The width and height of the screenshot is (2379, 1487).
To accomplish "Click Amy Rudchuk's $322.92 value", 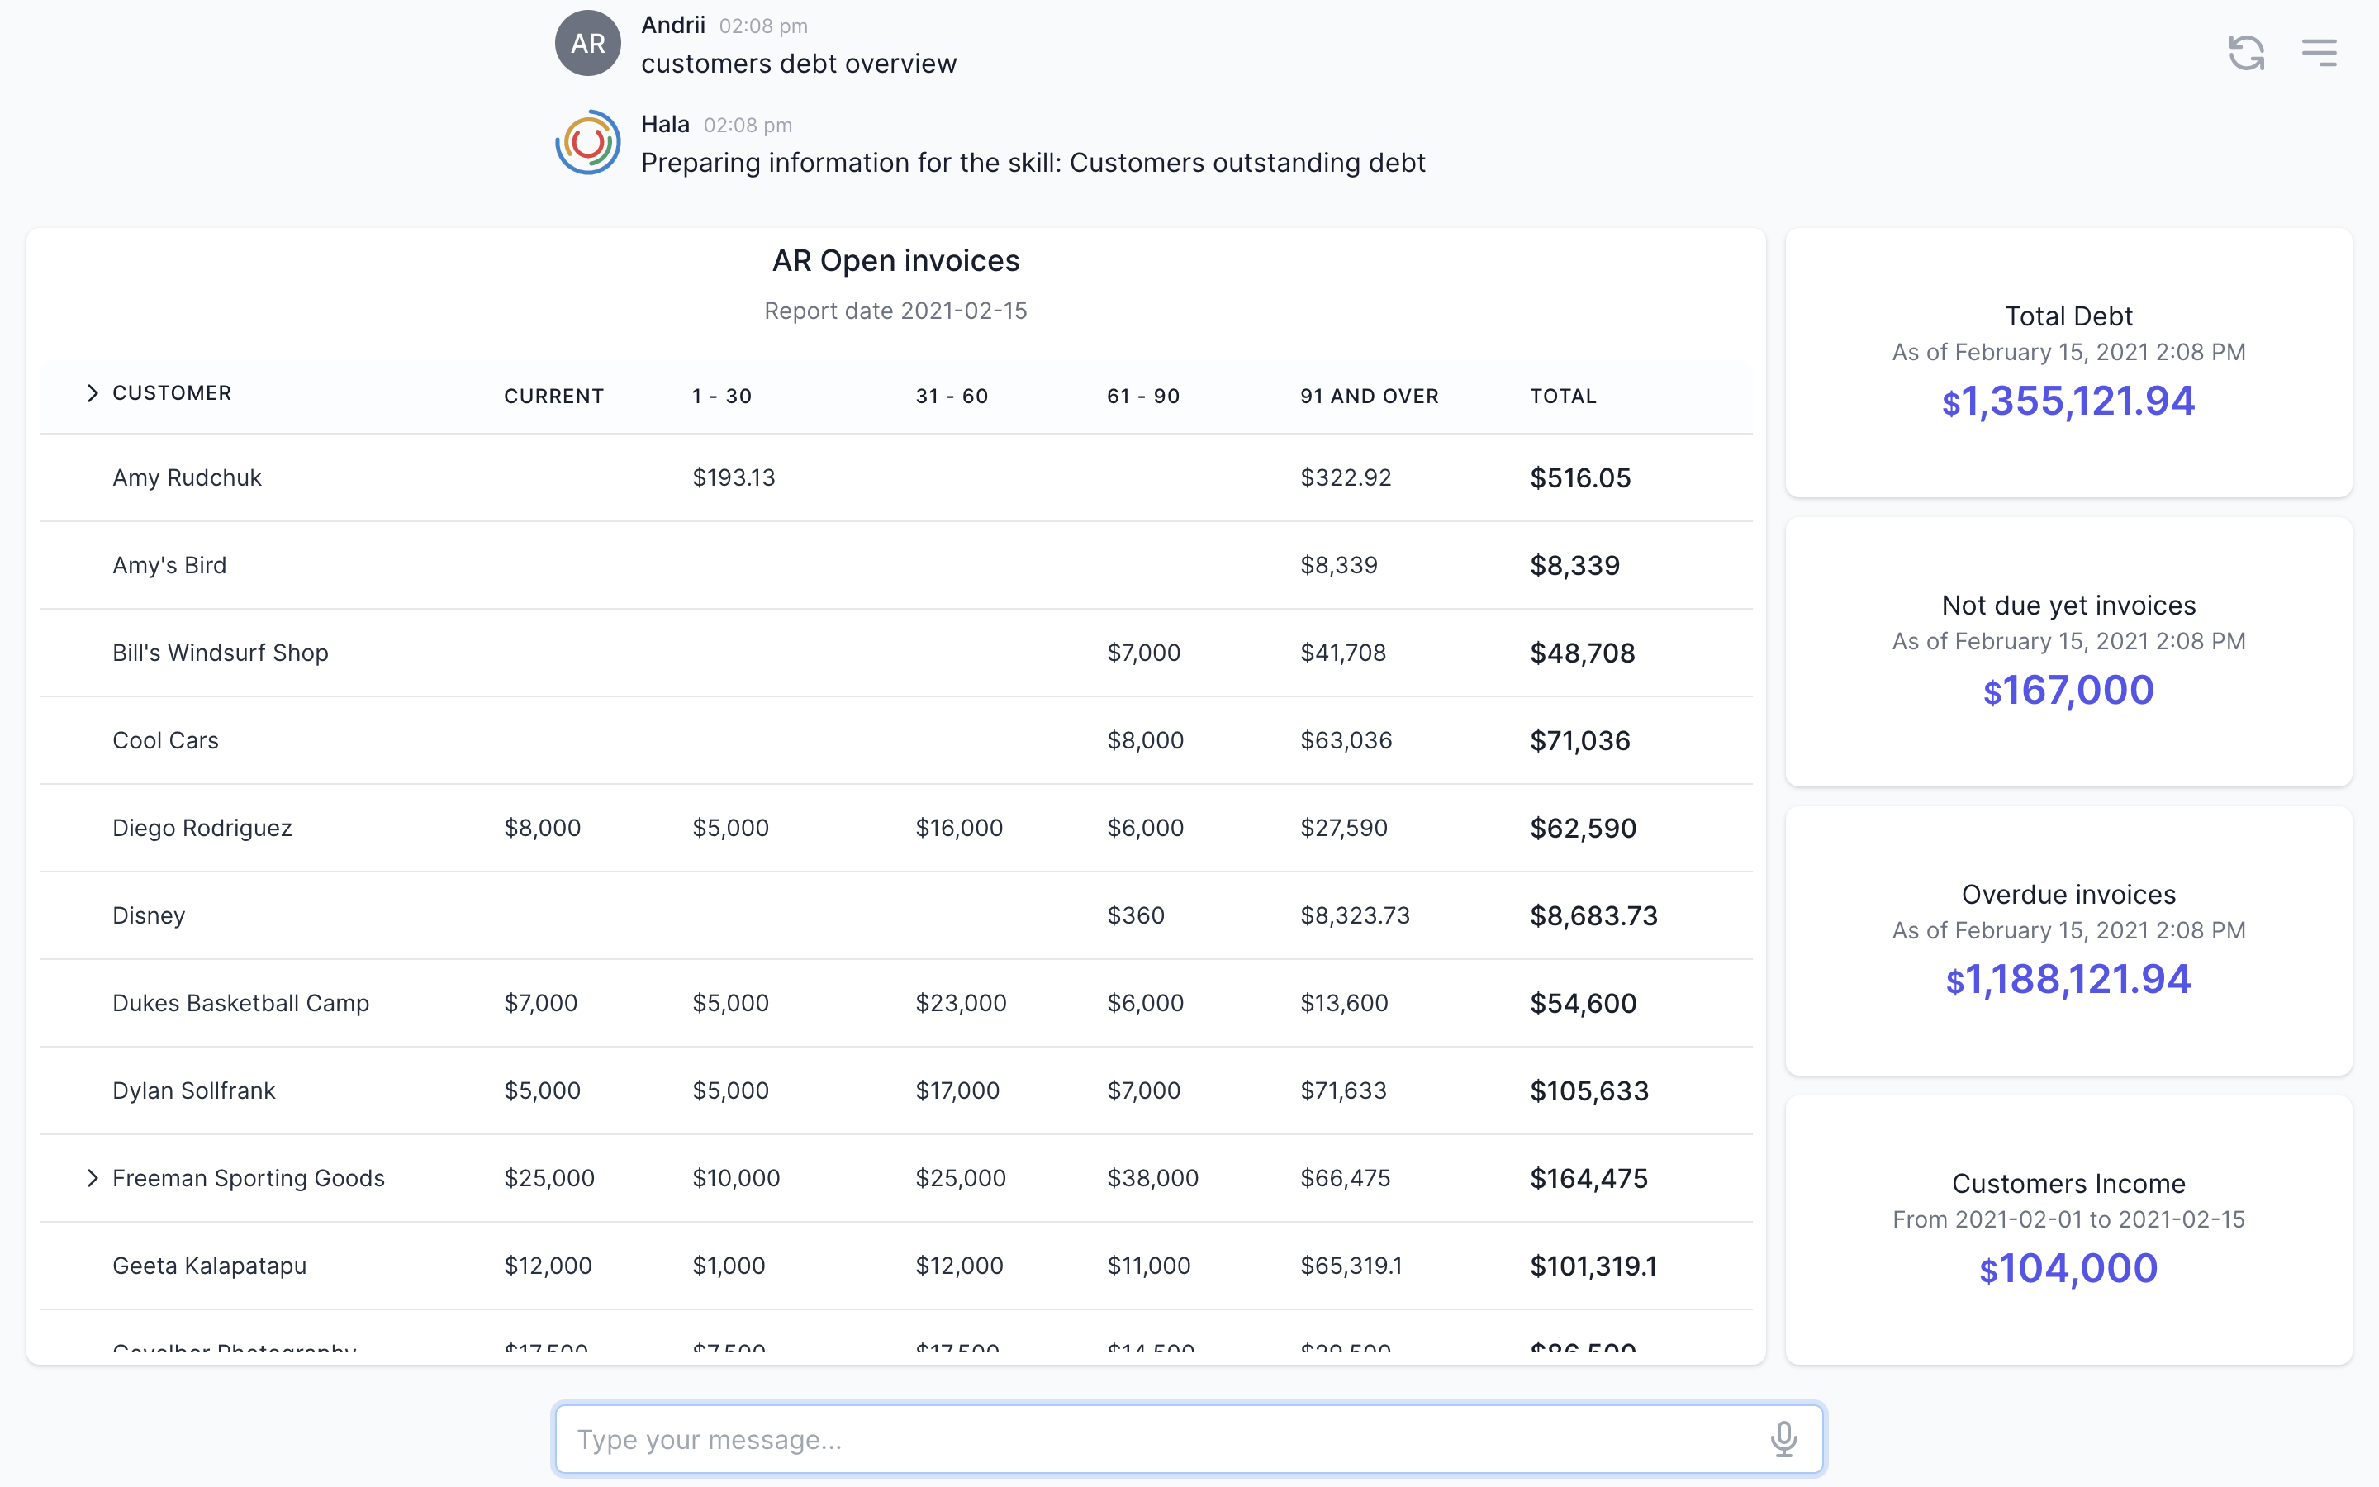I will click(x=1345, y=478).
